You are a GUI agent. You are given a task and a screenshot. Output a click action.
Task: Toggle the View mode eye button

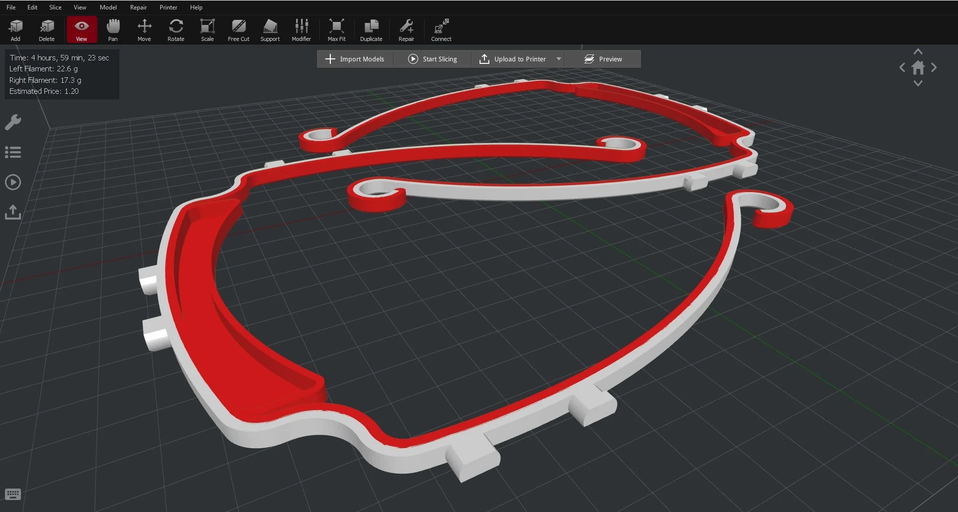pos(81,29)
